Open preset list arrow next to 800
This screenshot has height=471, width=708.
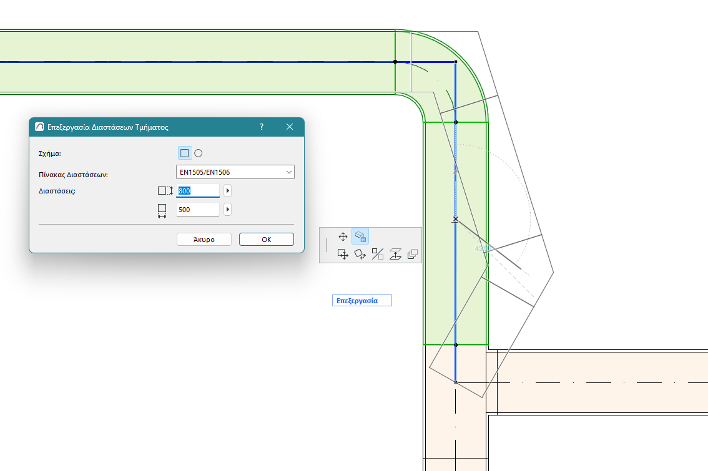tap(227, 191)
